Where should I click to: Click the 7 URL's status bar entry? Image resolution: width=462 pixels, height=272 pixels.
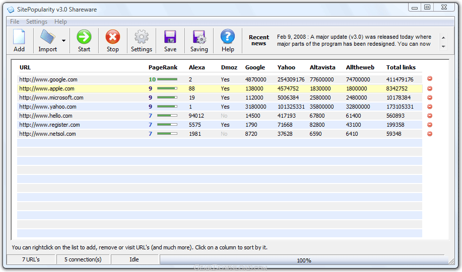click(31, 259)
